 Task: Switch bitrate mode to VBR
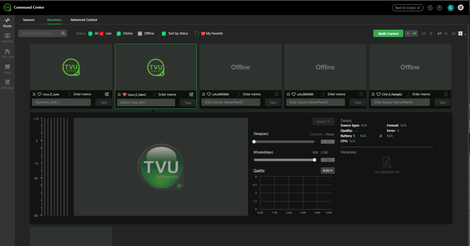pyautogui.click(x=315, y=152)
